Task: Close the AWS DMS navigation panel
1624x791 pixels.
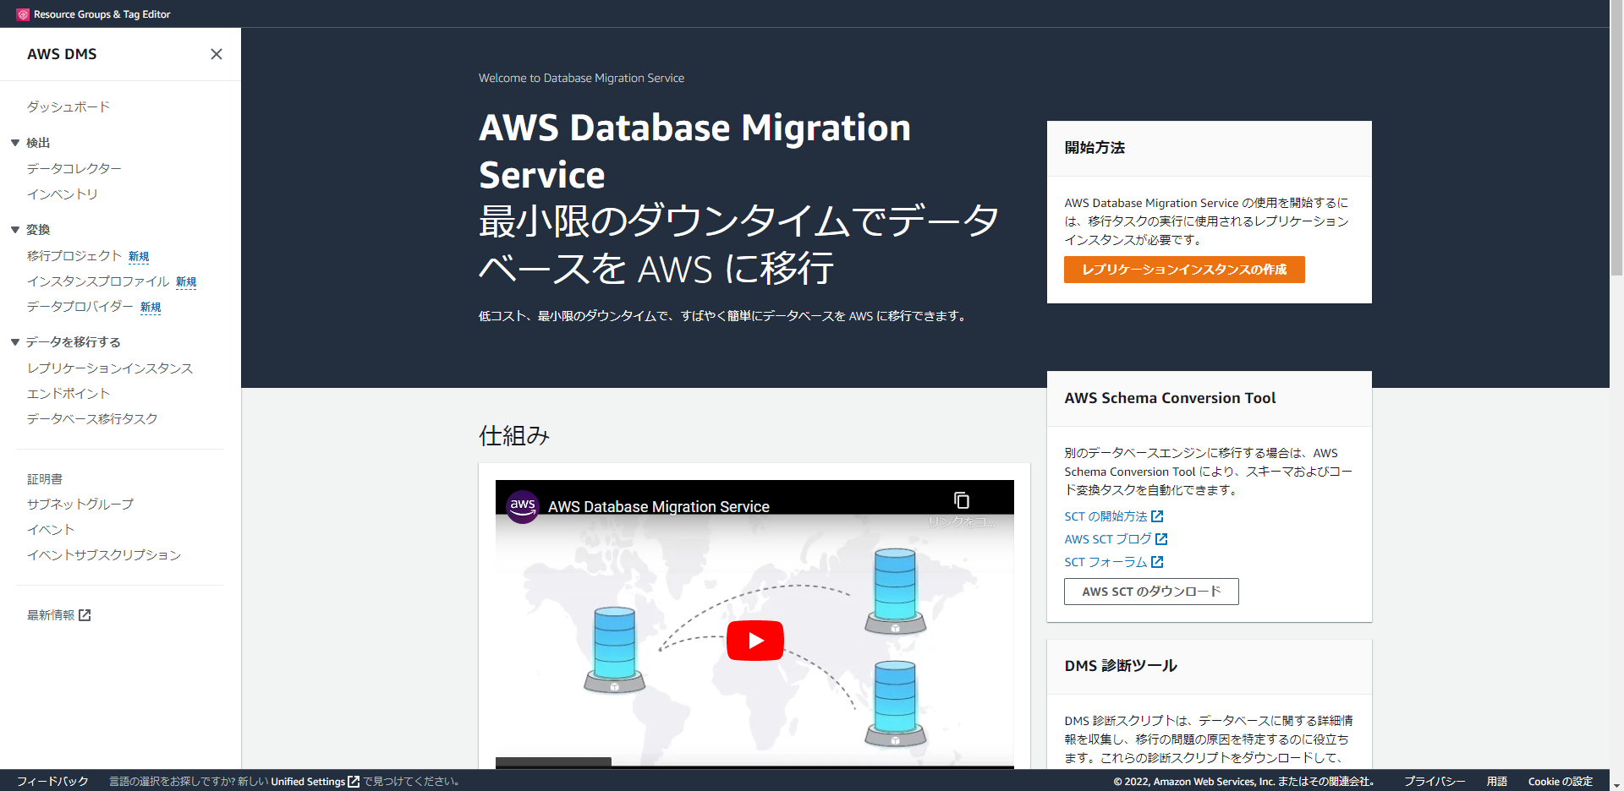Action: [217, 54]
